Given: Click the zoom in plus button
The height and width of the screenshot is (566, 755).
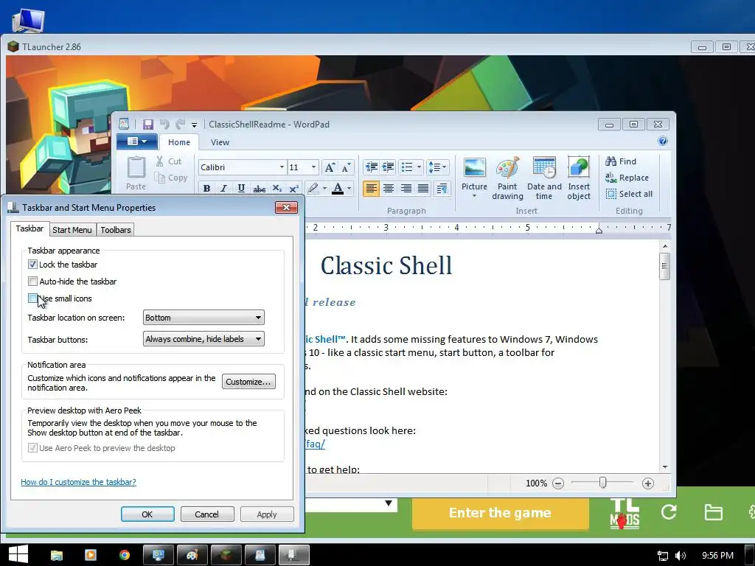Looking at the screenshot, I should (x=648, y=483).
